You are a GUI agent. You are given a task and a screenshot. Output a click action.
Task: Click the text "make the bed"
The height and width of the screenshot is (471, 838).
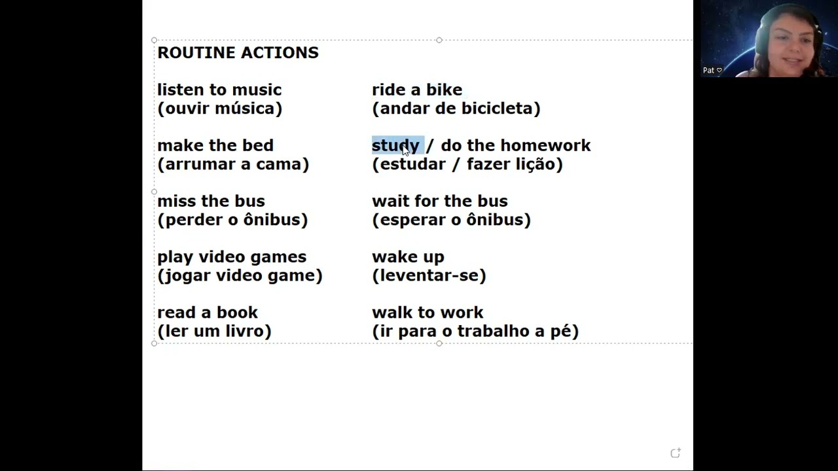215,145
